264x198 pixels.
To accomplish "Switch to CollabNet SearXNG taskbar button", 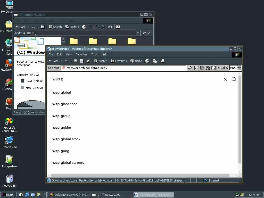I will 70,195.
